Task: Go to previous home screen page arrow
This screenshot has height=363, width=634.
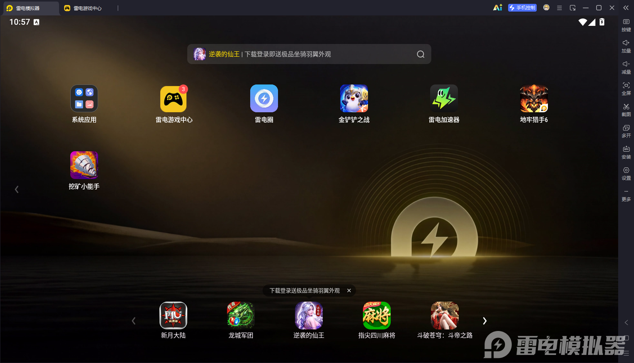Action: (17, 189)
